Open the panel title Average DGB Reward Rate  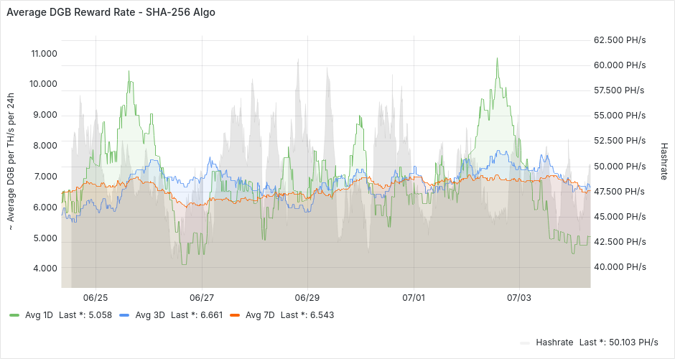[x=111, y=12]
